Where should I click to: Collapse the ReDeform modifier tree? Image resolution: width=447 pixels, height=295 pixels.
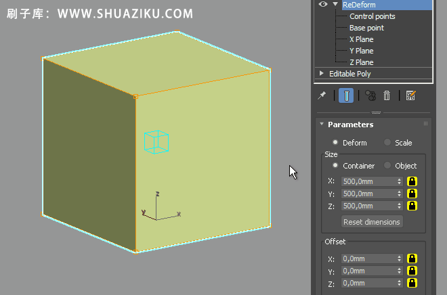(335, 4)
